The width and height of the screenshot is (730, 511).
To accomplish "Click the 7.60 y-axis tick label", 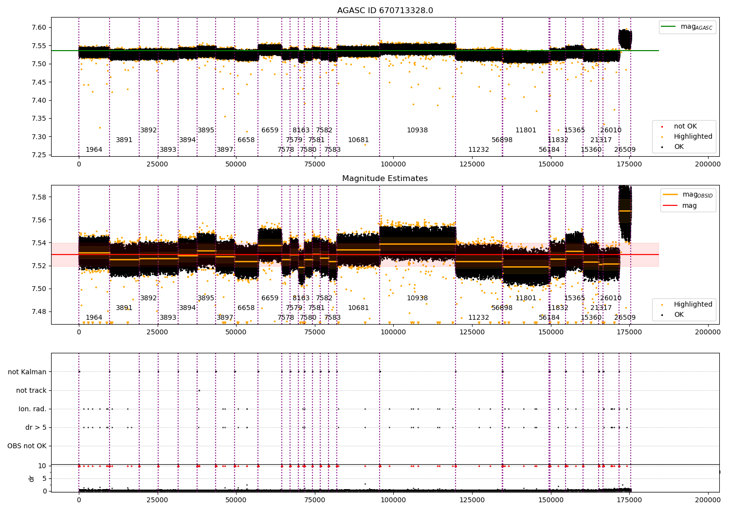I will click(x=39, y=28).
